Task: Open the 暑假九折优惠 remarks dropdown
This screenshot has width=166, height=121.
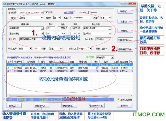Action: 110,28
